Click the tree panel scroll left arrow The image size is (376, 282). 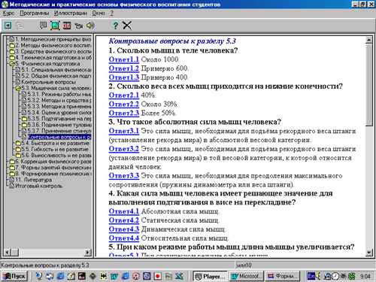point(8,252)
